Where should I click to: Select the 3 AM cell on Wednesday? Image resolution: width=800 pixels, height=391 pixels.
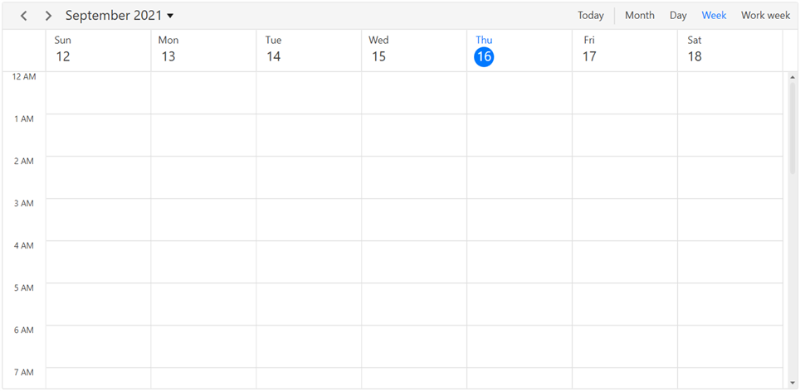pos(414,220)
